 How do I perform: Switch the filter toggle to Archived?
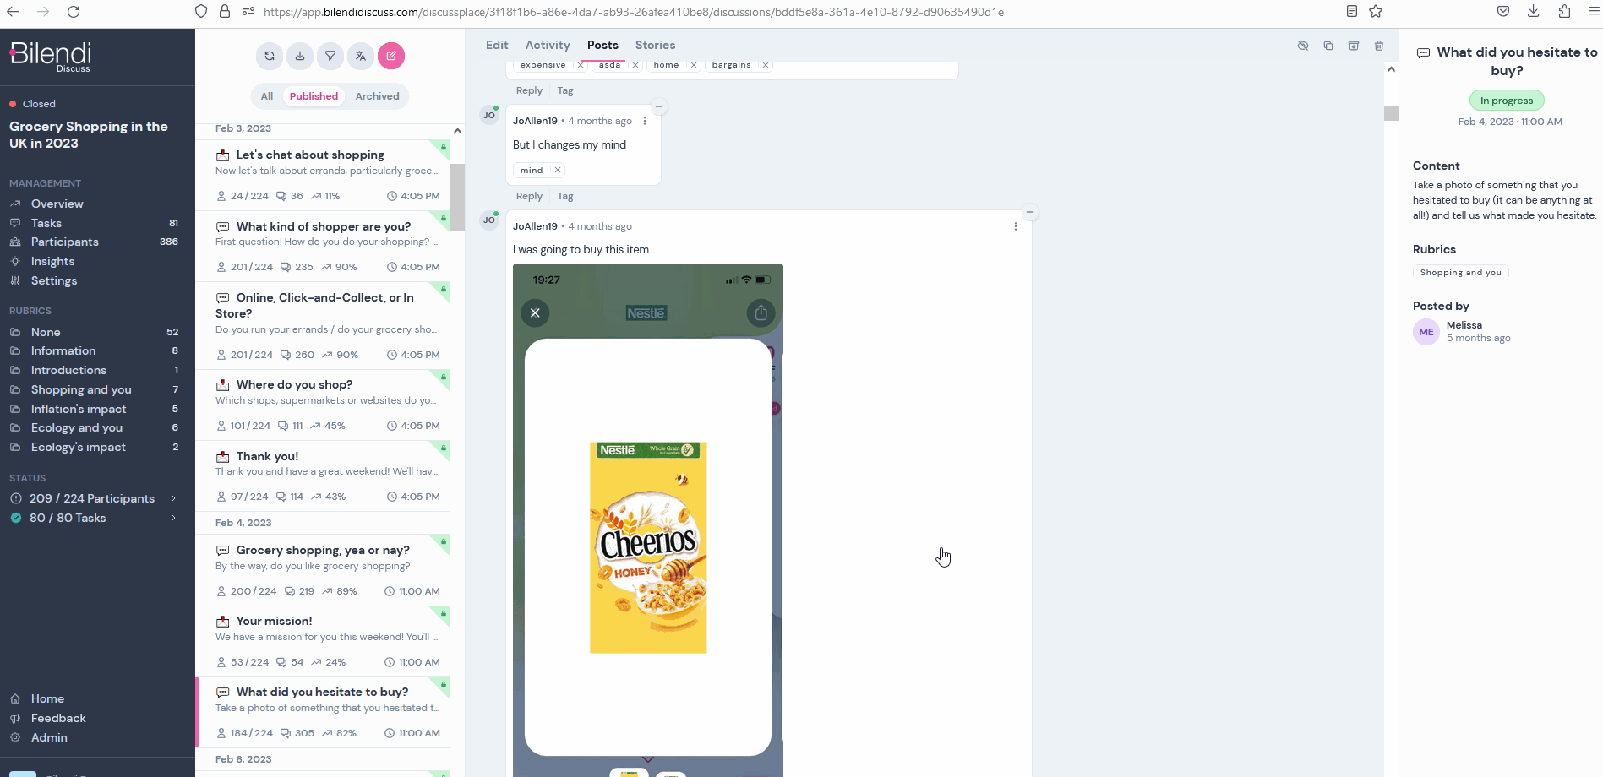point(378,95)
